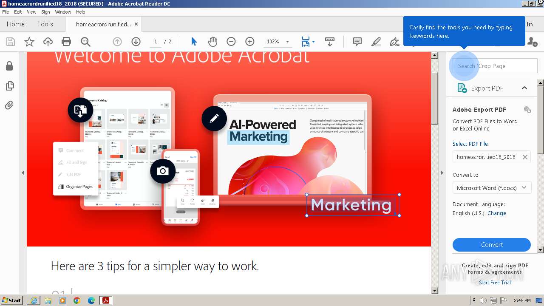Click the document vertical scrollbar thumb
This screenshot has height=306, width=544.
(x=434, y=98)
